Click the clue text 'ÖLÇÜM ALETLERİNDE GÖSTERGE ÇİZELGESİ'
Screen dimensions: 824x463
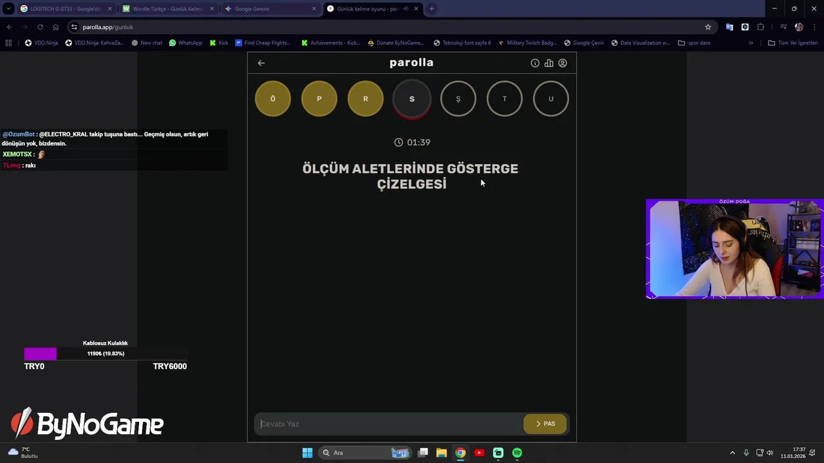point(411,176)
